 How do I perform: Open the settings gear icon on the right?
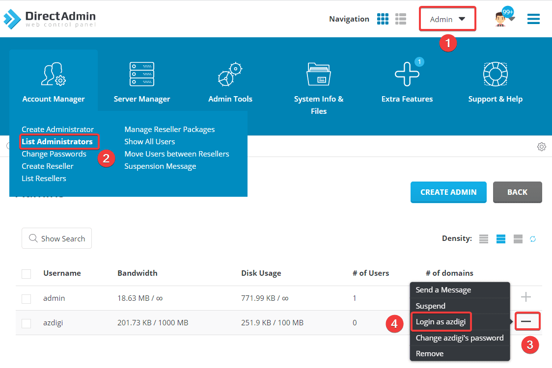(542, 146)
